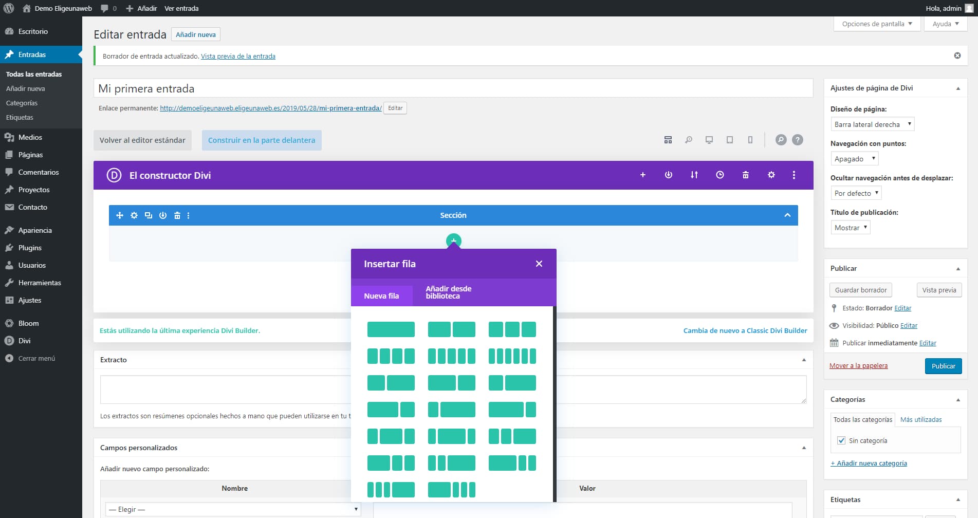
Task: Open the Navegación con puntos dropdown
Action: point(854,159)
